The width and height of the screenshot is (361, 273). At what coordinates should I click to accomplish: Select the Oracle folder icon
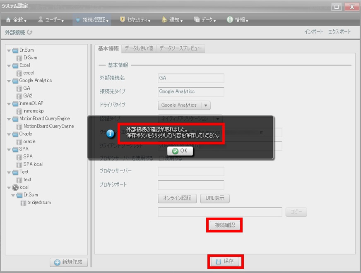coord(15,134)
